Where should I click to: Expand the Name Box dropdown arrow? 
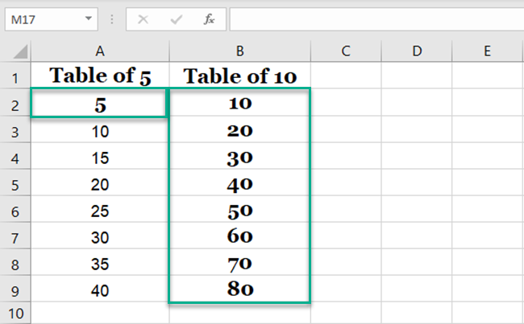(x=89, y=19)
